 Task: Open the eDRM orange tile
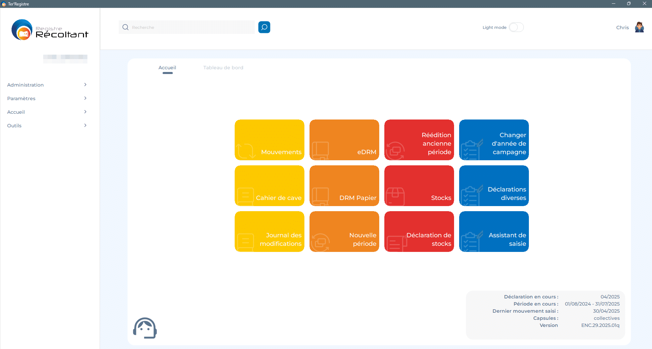[344, 140]
